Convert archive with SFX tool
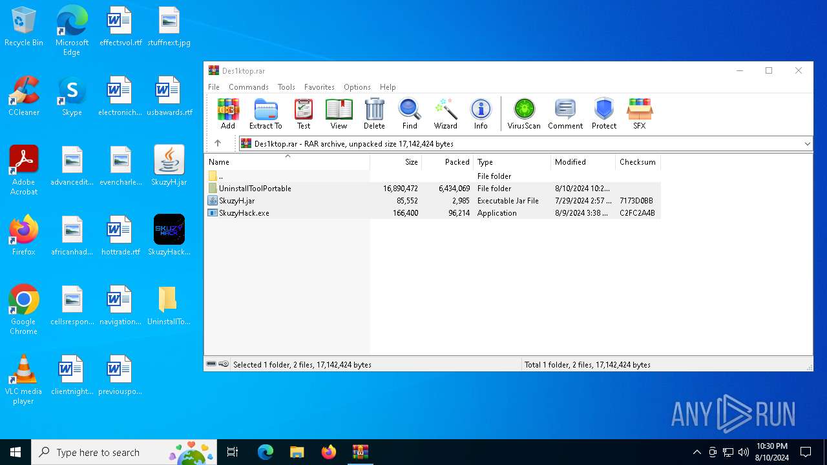 640,114
